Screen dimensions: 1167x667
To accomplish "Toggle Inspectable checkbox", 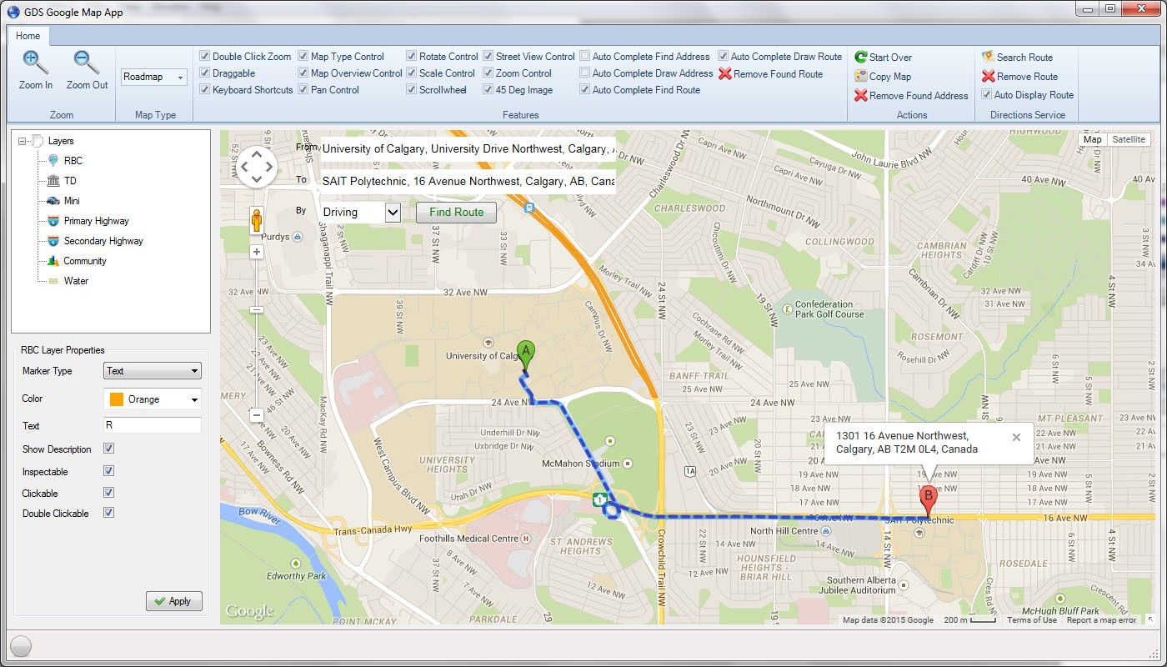I will [108, 471].
